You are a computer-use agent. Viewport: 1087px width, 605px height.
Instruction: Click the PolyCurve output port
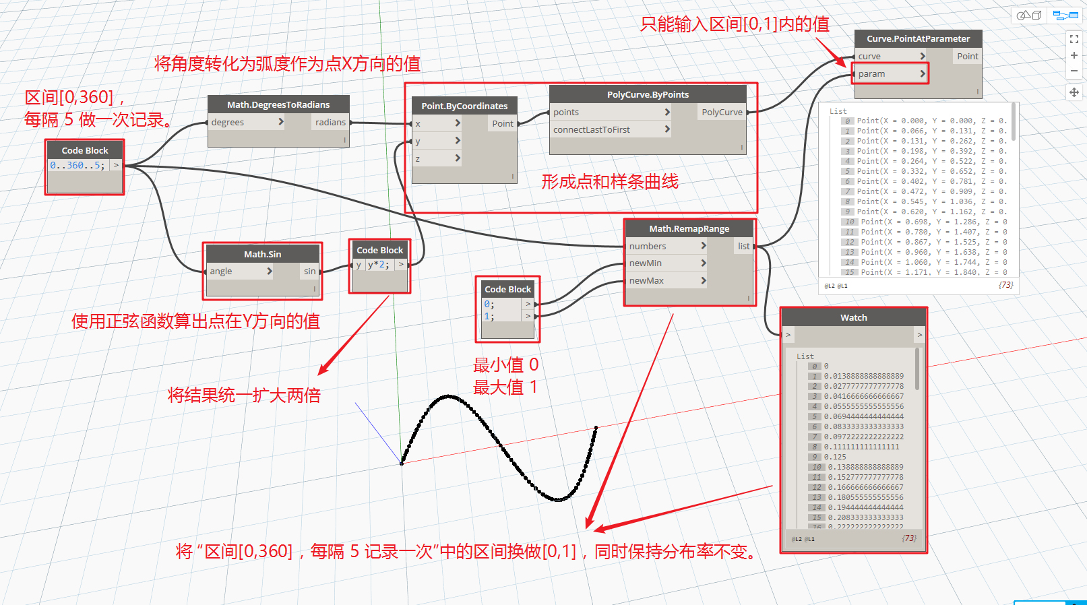point(722,112)
